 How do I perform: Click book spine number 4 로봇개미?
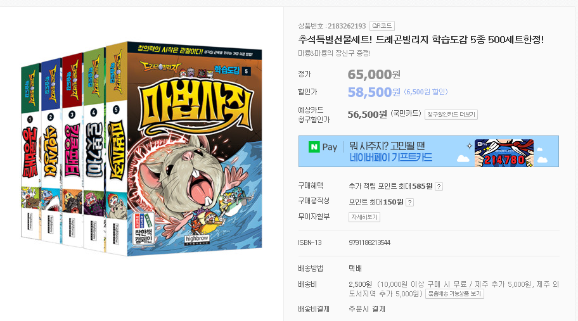coord(94,149)
